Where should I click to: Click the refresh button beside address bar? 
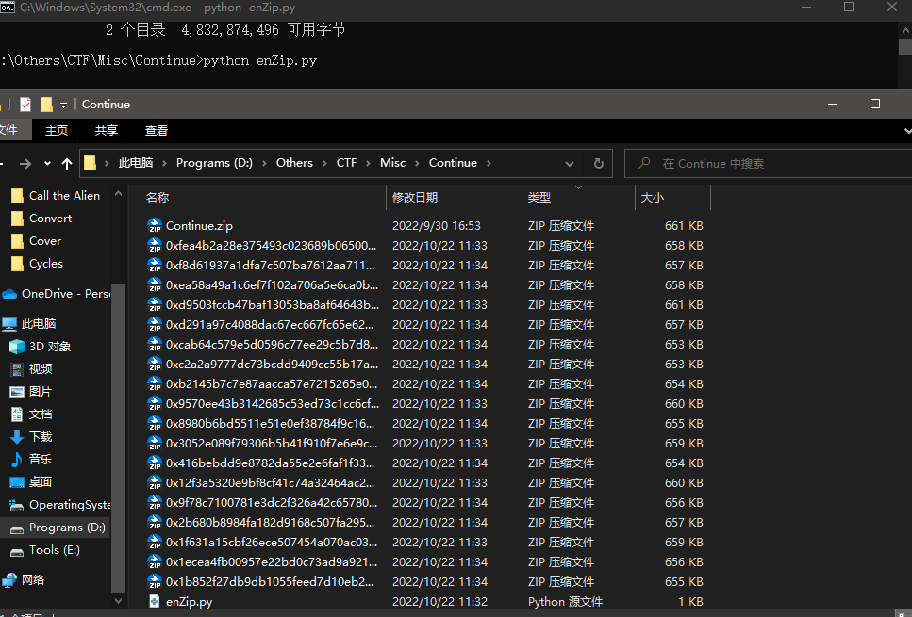coord(598,163)
